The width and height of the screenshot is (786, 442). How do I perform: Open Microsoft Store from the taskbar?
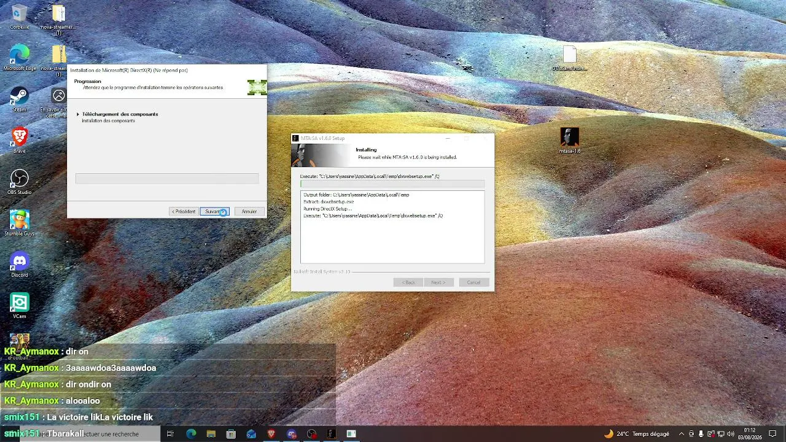231,434
